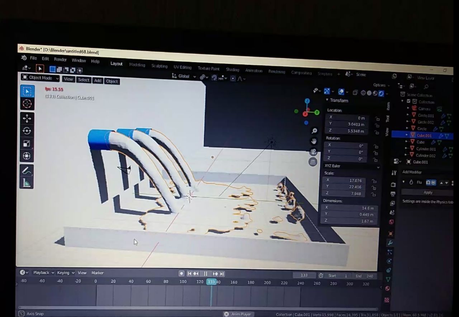Toggle Fluid modifier render visibility camera icon
459x317 pixels.
tap(428, 183)
